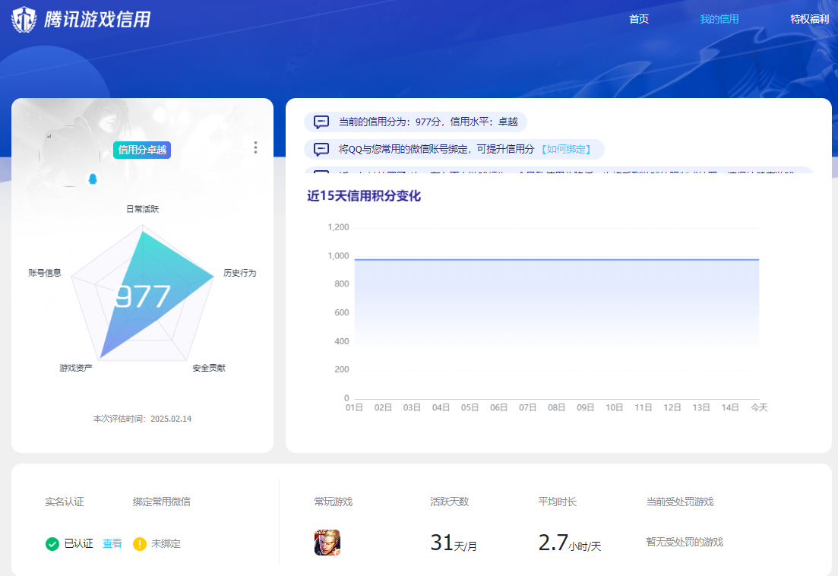Click the chat icon beside the WeChat binding tip

coord(321,149)
